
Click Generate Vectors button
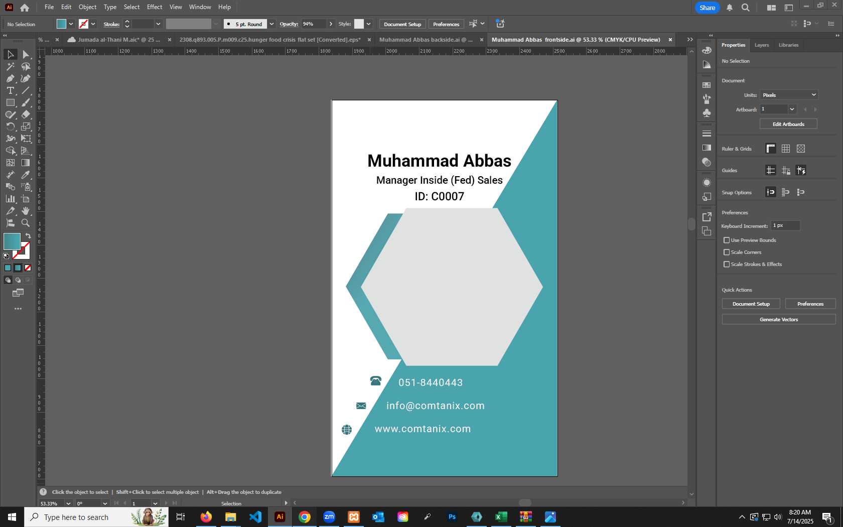click(x=779, y=319)
